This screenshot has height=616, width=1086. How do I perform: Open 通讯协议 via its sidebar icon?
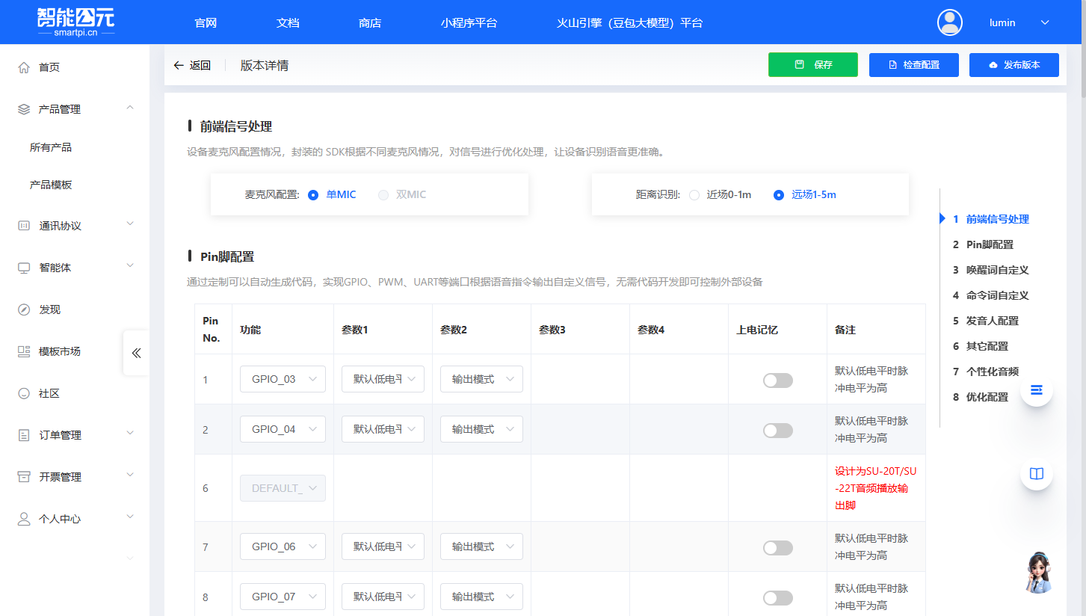(22, 224)
